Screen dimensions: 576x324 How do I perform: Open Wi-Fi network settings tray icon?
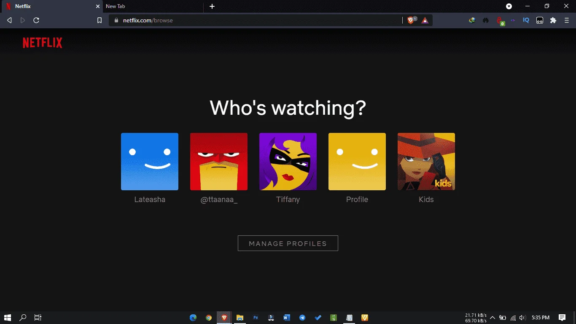(x=513, y=318)
